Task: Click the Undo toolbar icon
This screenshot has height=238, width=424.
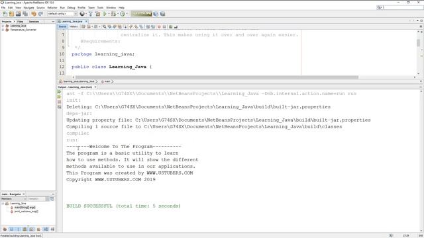Action: [x=34, y=14]
